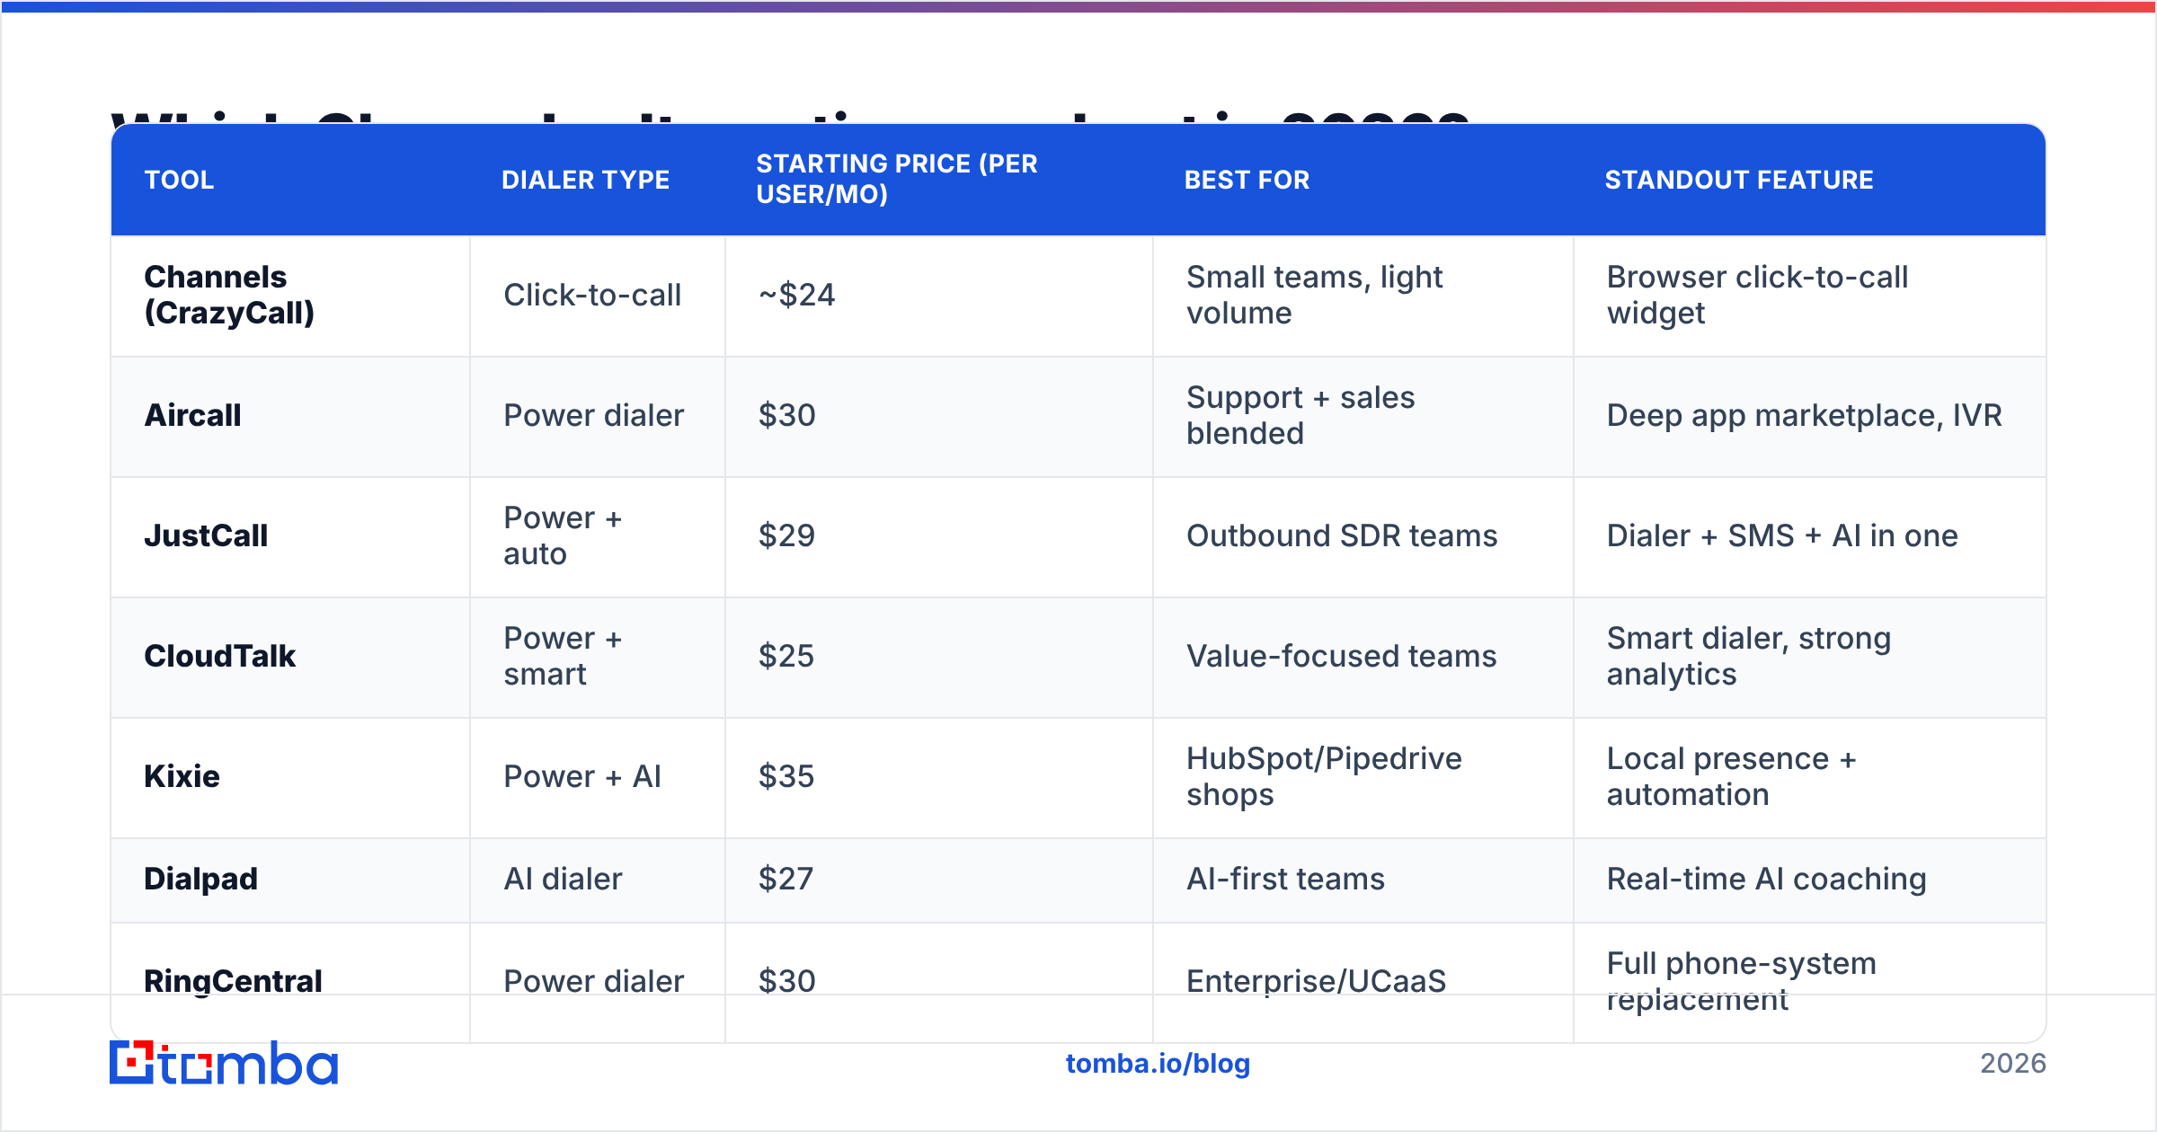Click AI-first teams cell
The width and height of the screenshot is (2157, 1132).
click(1285, 879)
